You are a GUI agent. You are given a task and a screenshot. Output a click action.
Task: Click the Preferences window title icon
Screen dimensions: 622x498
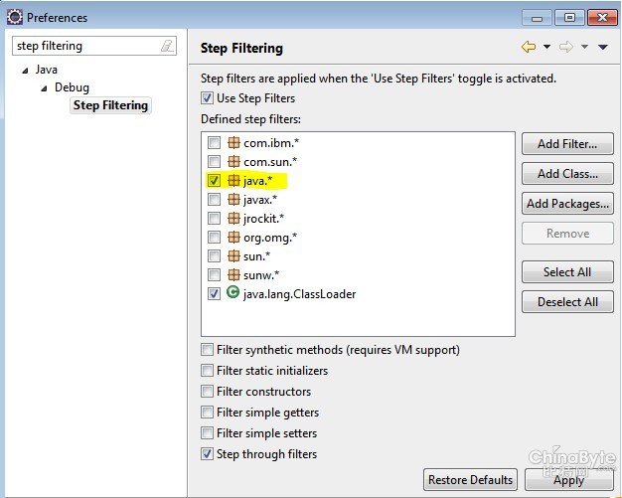pos(14,17)
